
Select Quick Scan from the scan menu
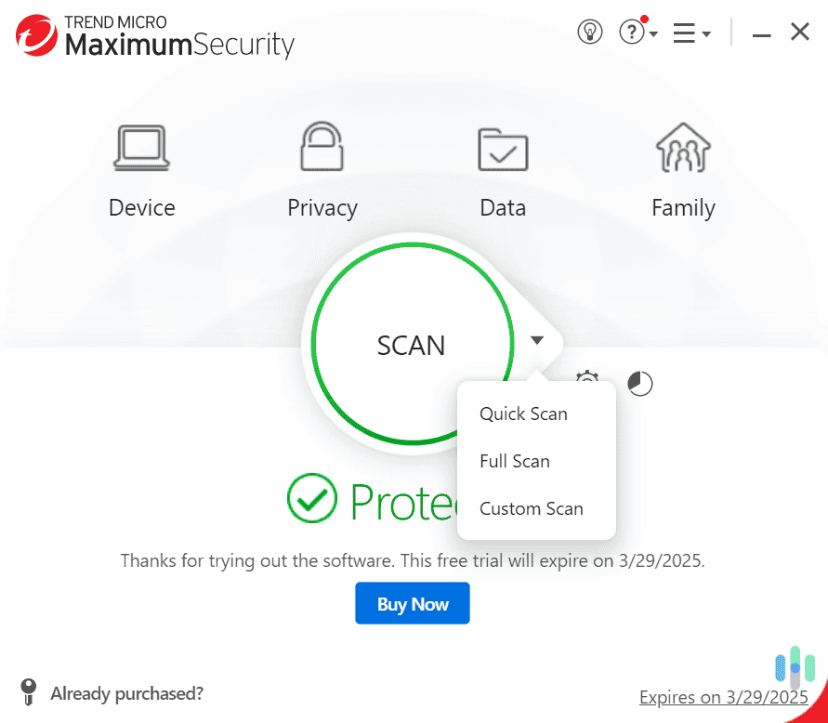point(522,414)
